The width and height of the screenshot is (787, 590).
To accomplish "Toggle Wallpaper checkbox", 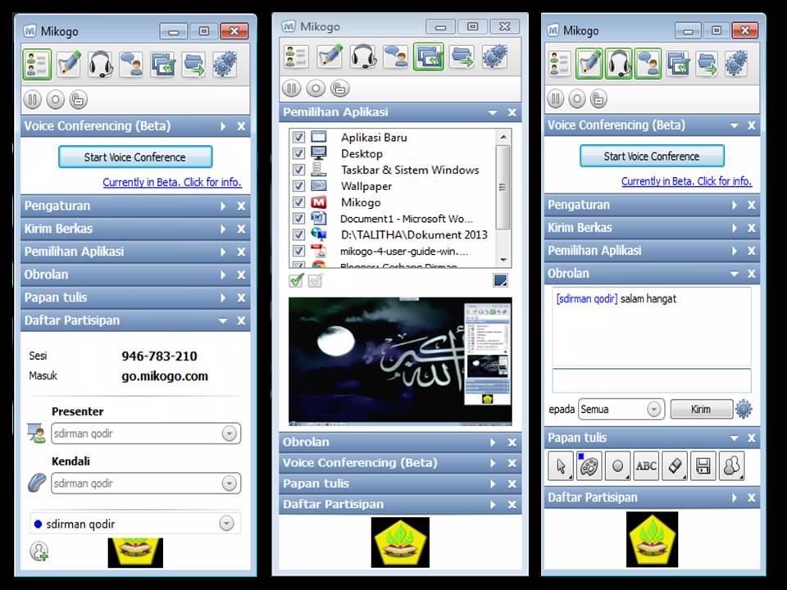I will coord(298,186).
